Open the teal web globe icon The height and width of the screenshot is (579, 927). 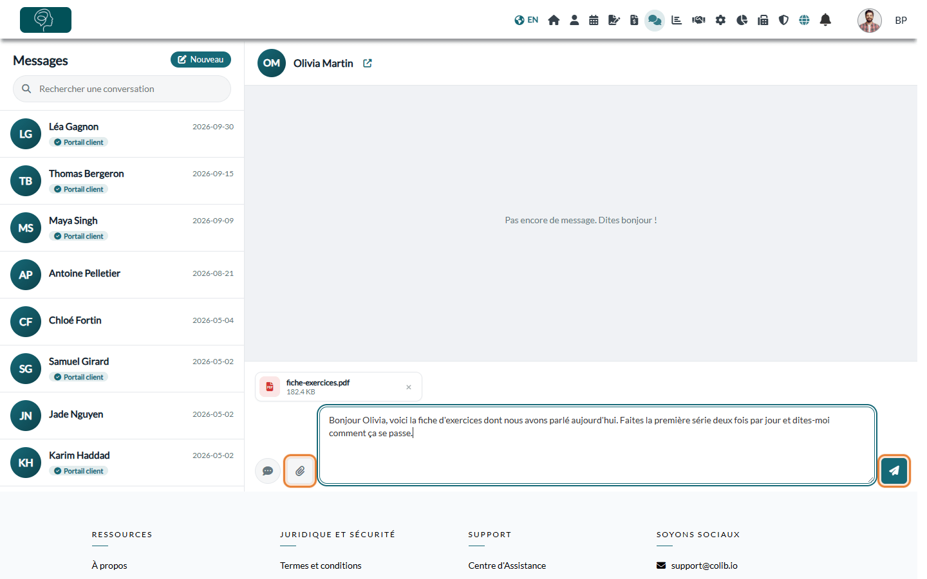[x=804, y=20]
